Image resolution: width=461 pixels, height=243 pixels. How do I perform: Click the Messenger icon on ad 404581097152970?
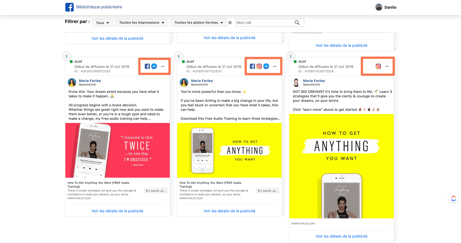[266, 66]
